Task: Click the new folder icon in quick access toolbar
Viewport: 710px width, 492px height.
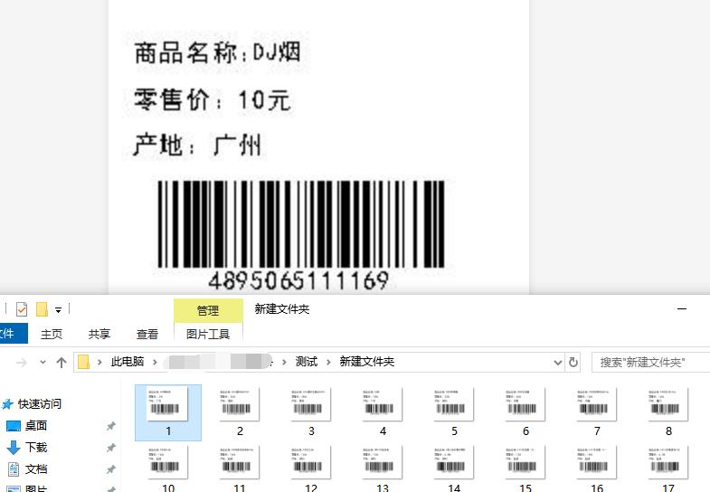Action: point(42,309)
